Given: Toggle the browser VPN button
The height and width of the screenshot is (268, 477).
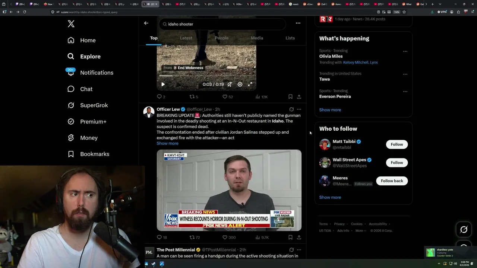Looking at the screenshot, I should (x=442, y=12).
